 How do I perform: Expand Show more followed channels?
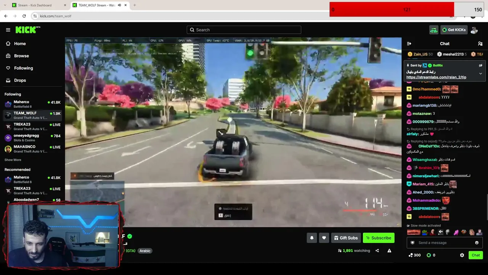(x=13, y=160)
